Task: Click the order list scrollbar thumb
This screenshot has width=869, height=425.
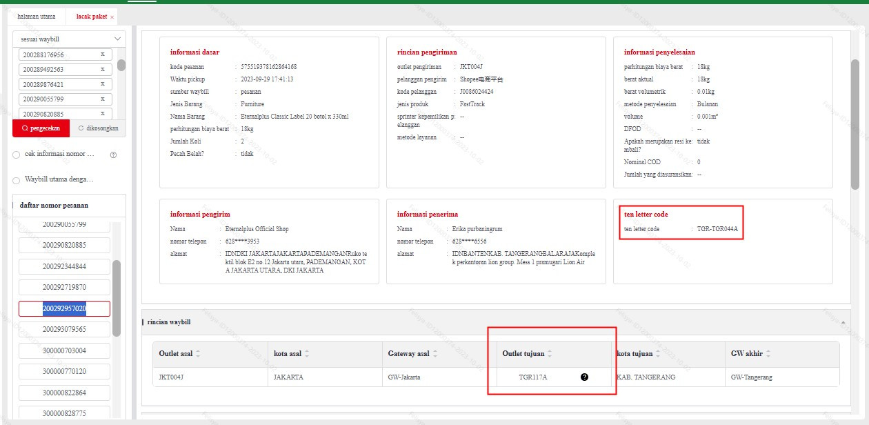Action: click(x=117, y=298)
